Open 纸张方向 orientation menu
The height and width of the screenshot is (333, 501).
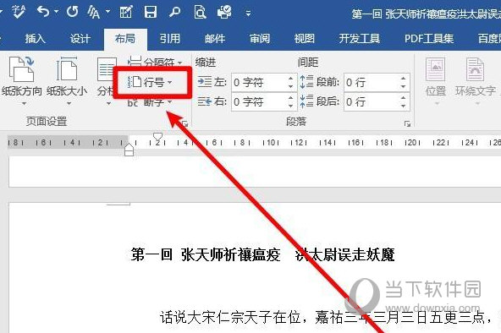tap(22, 81)
